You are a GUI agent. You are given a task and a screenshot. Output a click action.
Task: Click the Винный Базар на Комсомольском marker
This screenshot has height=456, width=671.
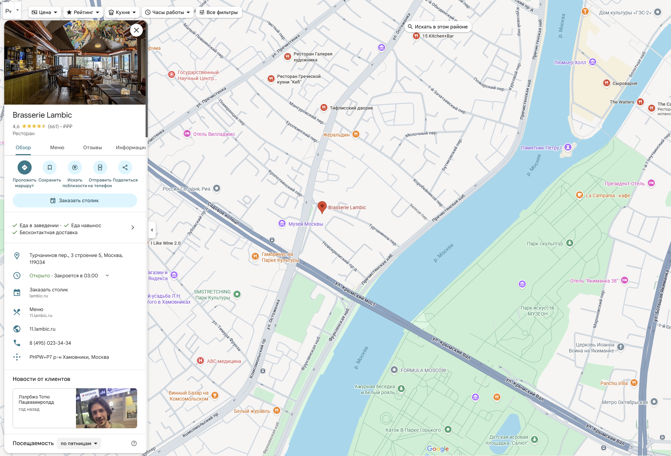[215, 395]
